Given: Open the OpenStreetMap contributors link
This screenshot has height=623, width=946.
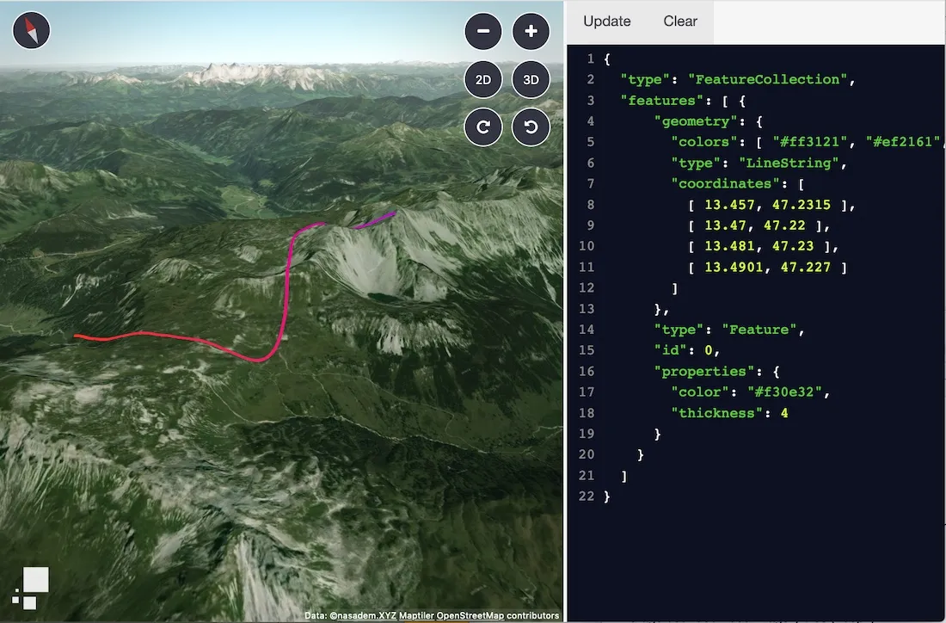Looking at the screenshot, I should click(471, 616).
